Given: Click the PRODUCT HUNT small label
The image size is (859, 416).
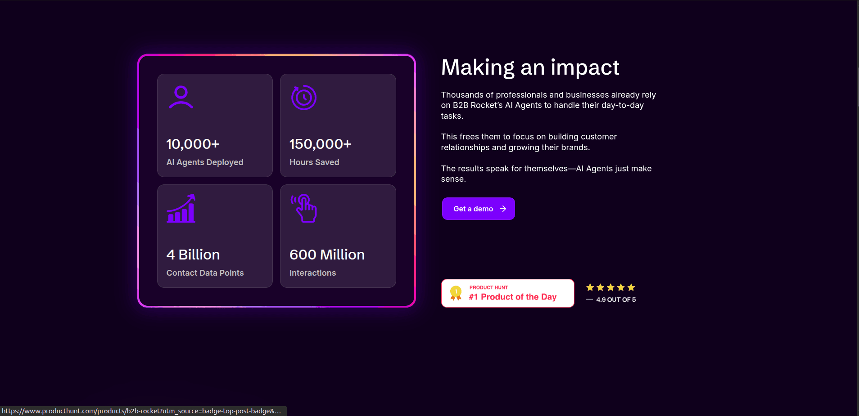Looking at the screenshot, I should 488,287.
